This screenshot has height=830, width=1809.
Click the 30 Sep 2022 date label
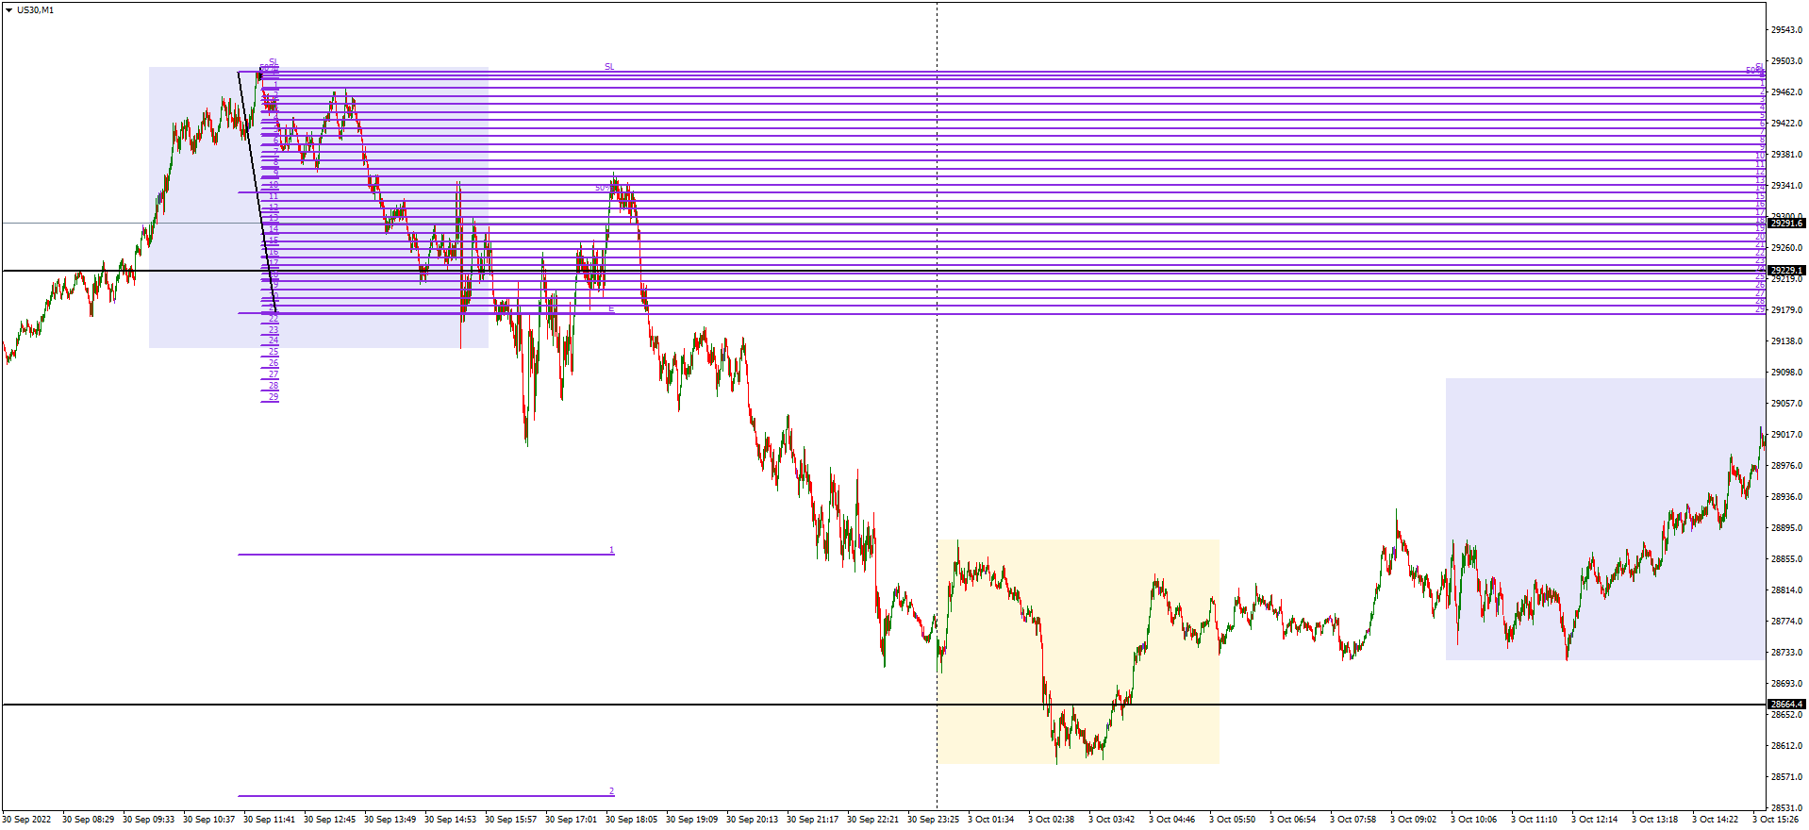[27, 820]
